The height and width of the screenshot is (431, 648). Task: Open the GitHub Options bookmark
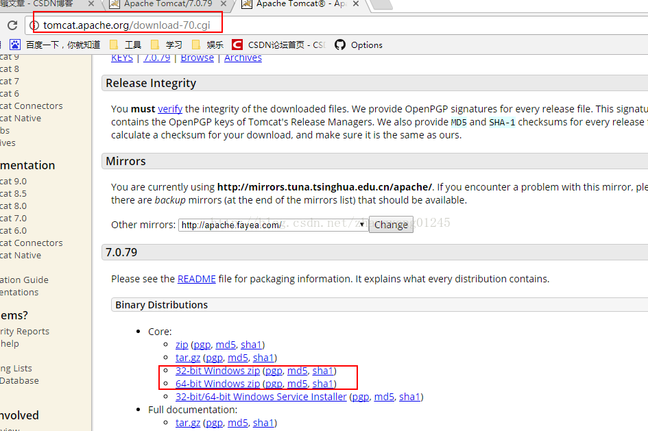359,45
